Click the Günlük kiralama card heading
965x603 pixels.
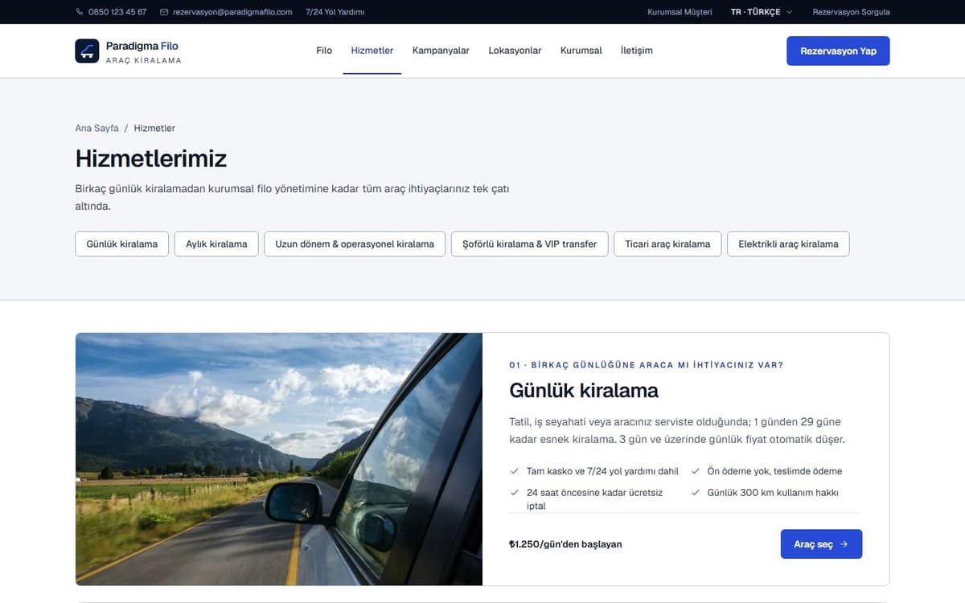pos(584,391)
